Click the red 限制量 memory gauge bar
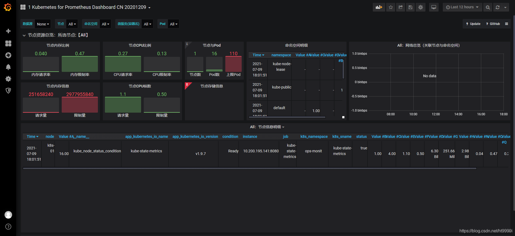 click(x=80, y=105)
